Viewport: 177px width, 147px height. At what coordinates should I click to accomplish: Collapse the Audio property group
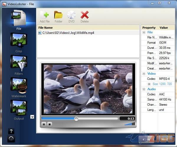tap(144, 89)
